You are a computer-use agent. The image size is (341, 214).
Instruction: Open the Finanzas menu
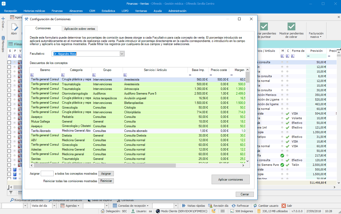coord(57,11)
